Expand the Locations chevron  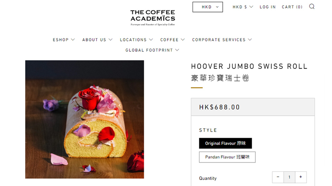point(151,40)
